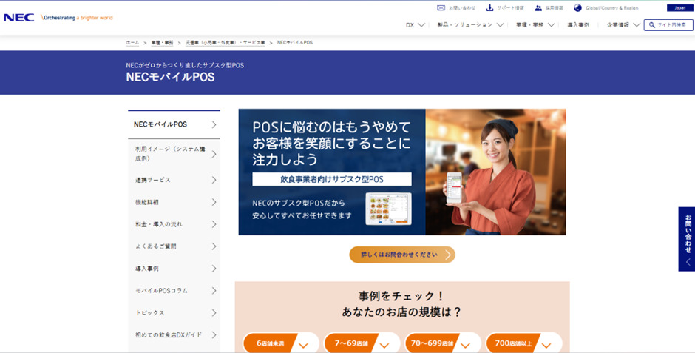Screen dimensions: 695x353
Task: Open the お問い合わせ header link
Action: [x=462, y=8]
